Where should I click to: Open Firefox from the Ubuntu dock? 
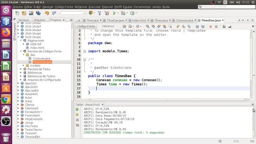click(x=6, y=32)
